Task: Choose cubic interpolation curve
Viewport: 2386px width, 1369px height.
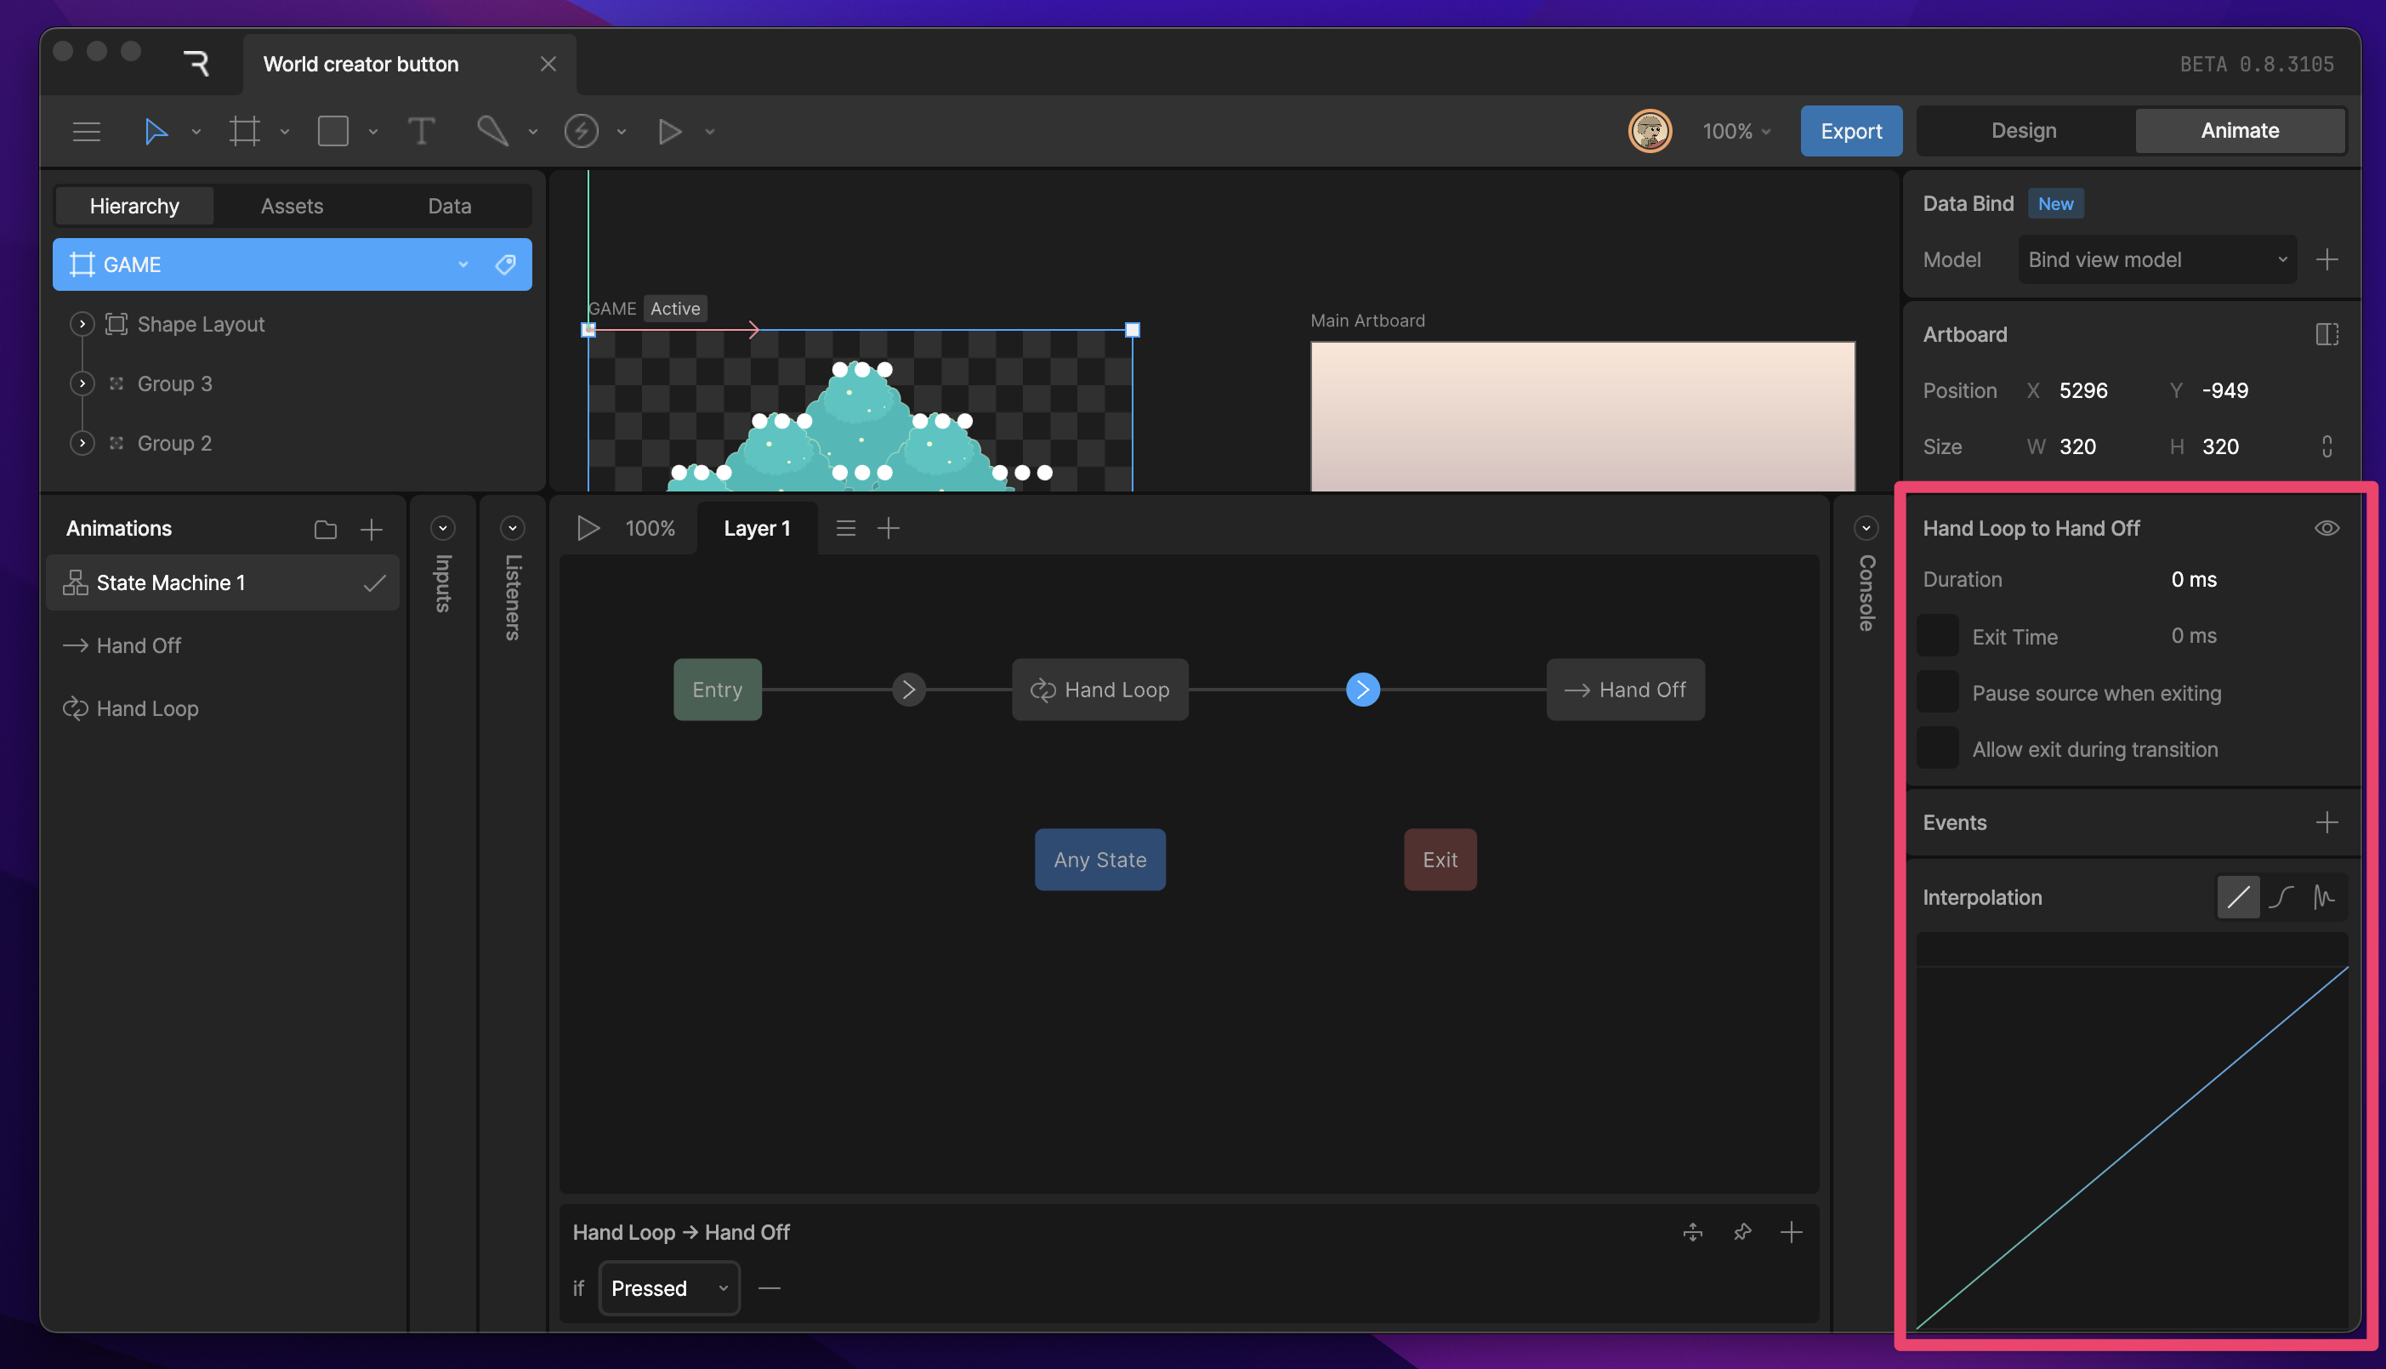Action: pyautogui.click(x=2280, y=897)
